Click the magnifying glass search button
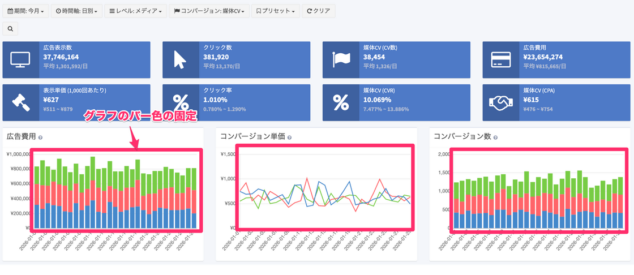 [10, 28]
